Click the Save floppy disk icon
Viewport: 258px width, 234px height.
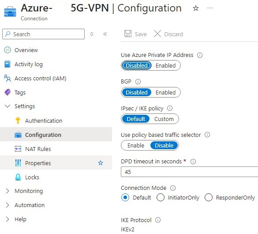(128, 34)
